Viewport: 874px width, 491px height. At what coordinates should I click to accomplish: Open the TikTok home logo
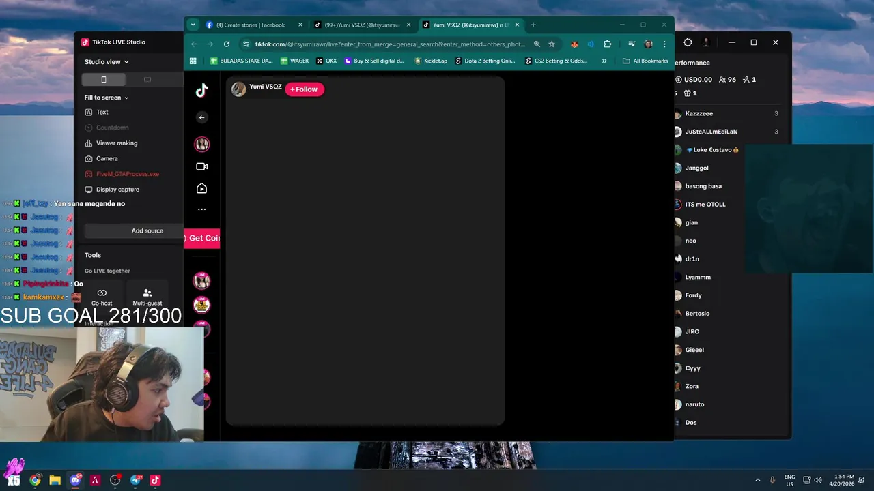click(201, 91)
